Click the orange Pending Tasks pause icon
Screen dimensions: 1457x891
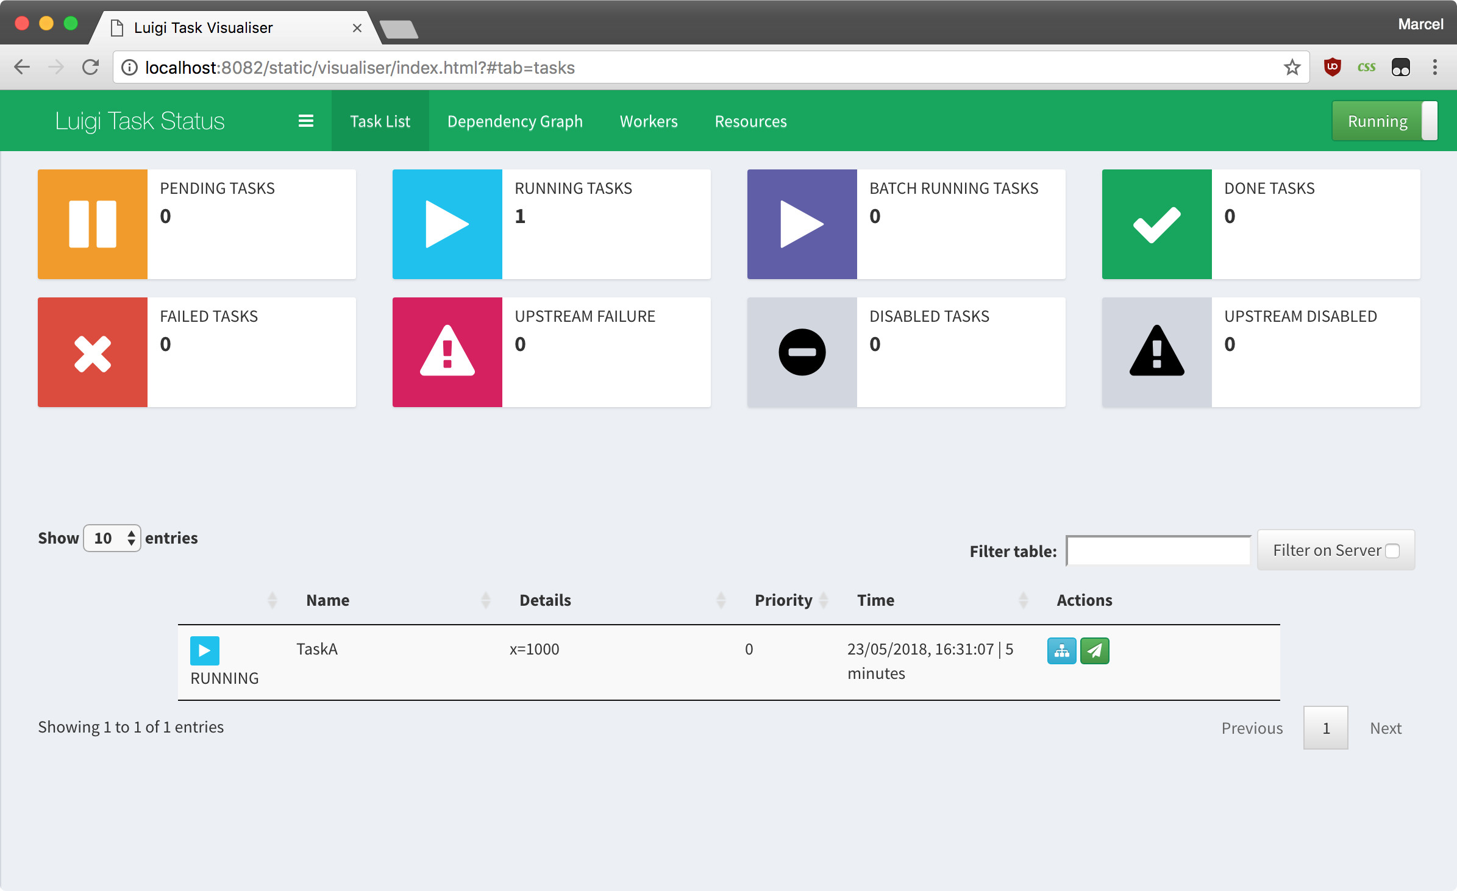(93, 224)
